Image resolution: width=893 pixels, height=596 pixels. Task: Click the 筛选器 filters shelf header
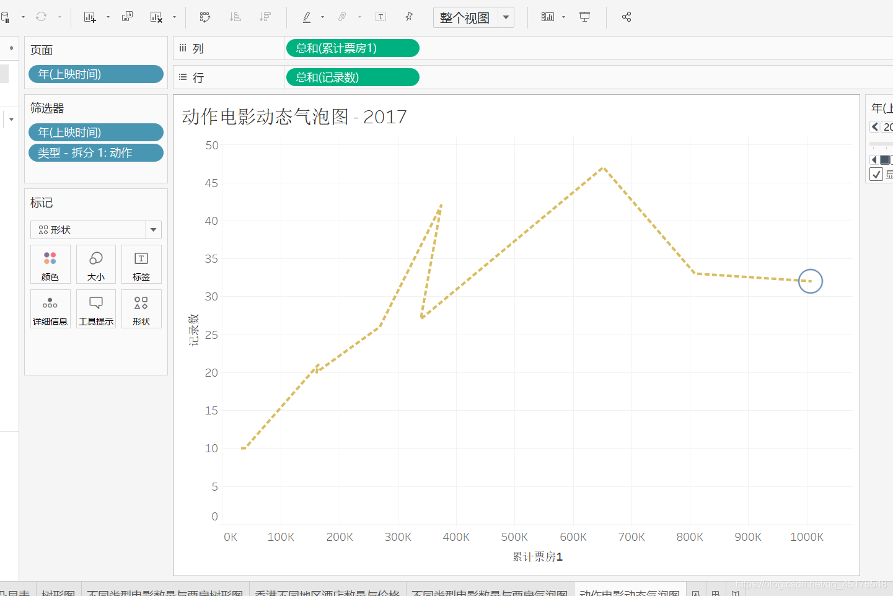coord(47,108)
